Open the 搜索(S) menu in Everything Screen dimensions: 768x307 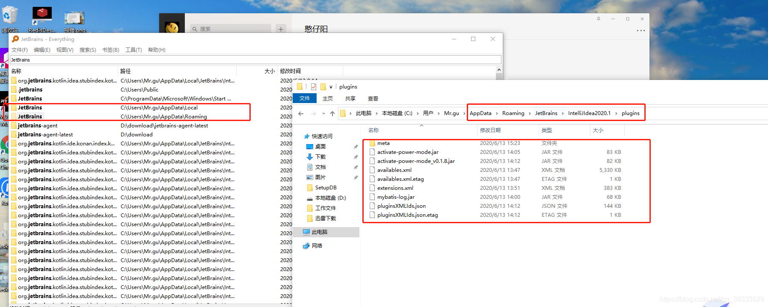88,50
